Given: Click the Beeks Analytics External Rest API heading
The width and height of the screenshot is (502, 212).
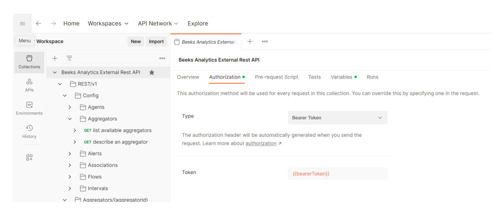Looking at the screenshot, I should point(219,60).
